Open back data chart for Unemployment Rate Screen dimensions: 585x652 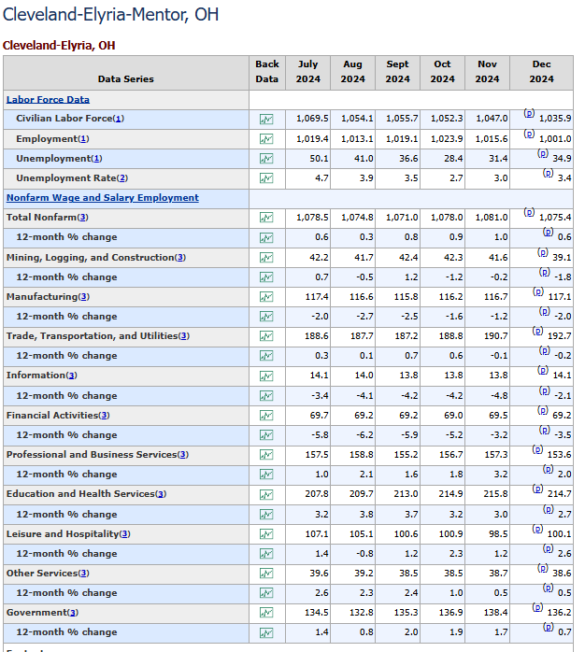click(x=266, y=178)
